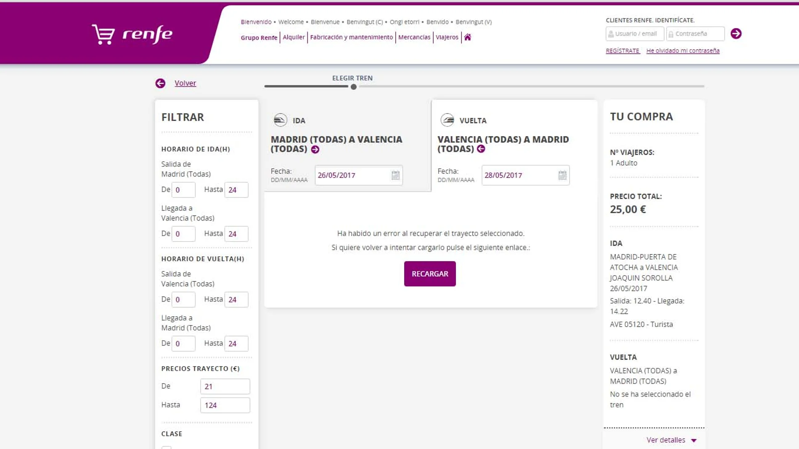Click the RECARGAR button

click(x=430, y=274)
